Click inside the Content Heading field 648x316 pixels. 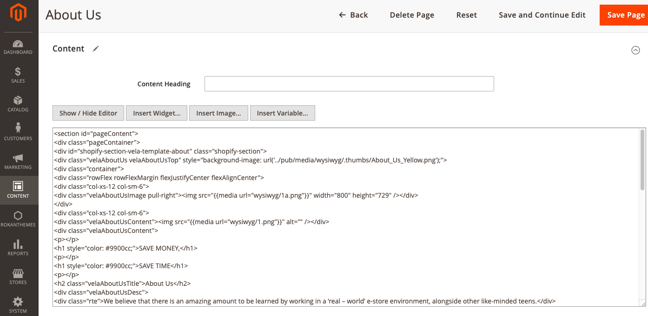[x=349, y=84]
